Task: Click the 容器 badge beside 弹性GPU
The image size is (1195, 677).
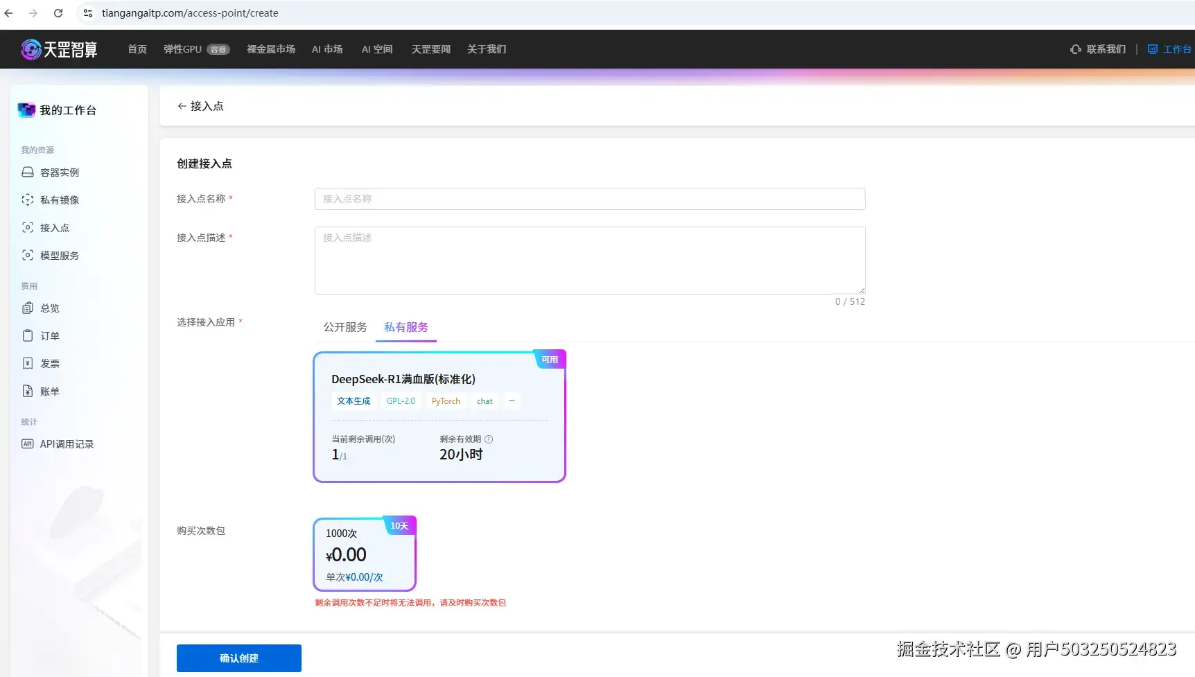Action: point(218,49)
